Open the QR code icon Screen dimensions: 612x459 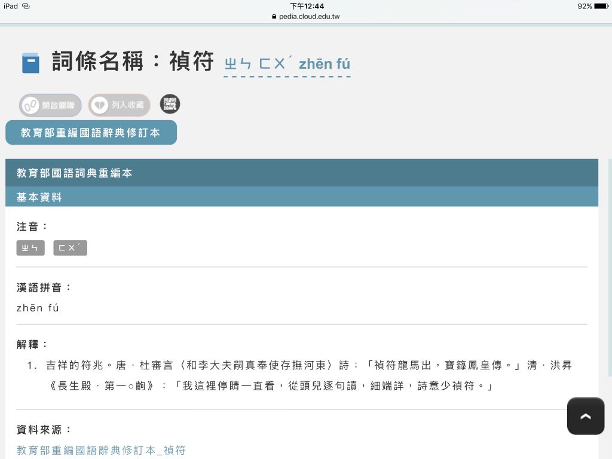coord(170,104)
